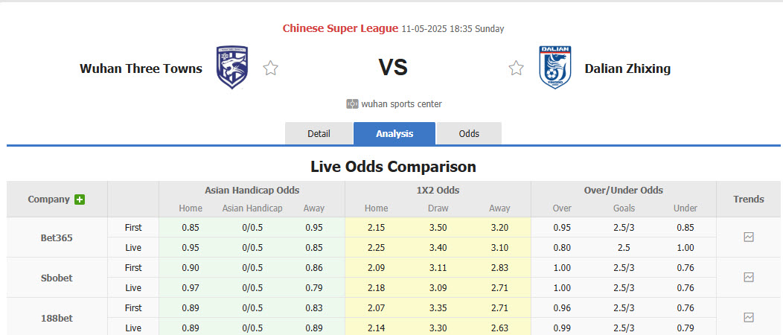Click the 188bet company name
Image resolution: width=783 pixels, height=335 pixels.
pos(57,318)
